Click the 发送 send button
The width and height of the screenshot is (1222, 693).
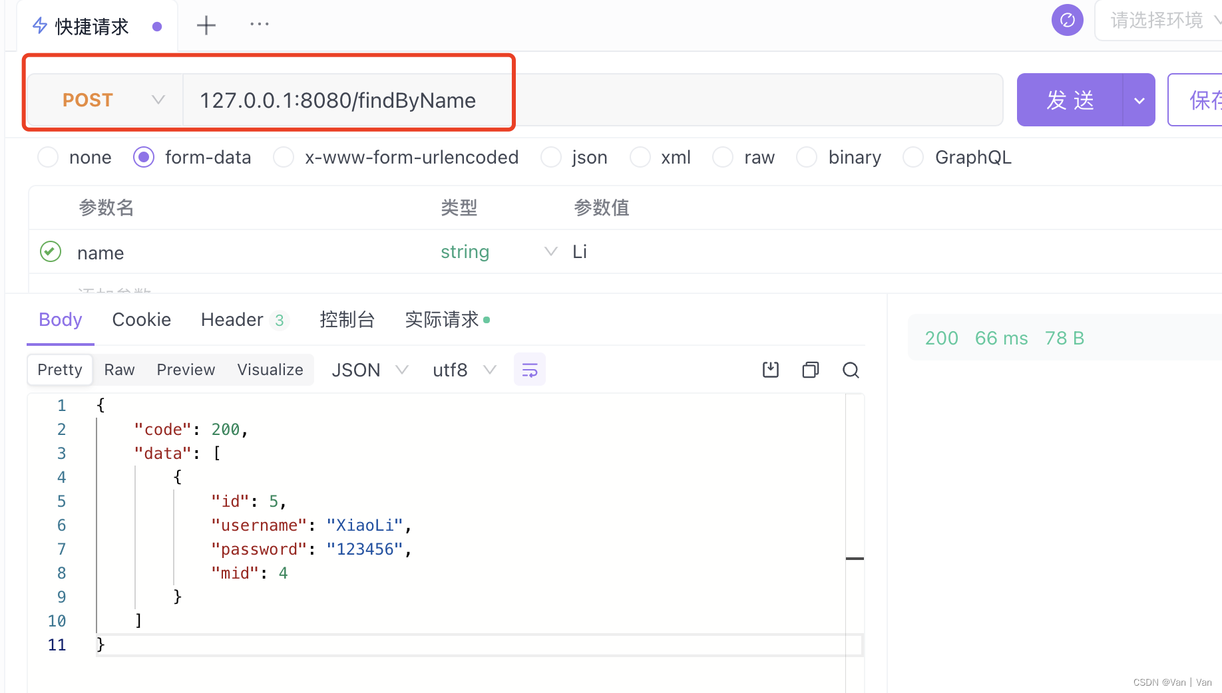(x=1070, y=99)
